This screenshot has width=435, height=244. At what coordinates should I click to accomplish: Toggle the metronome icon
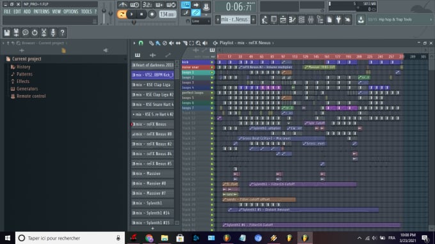122,4
